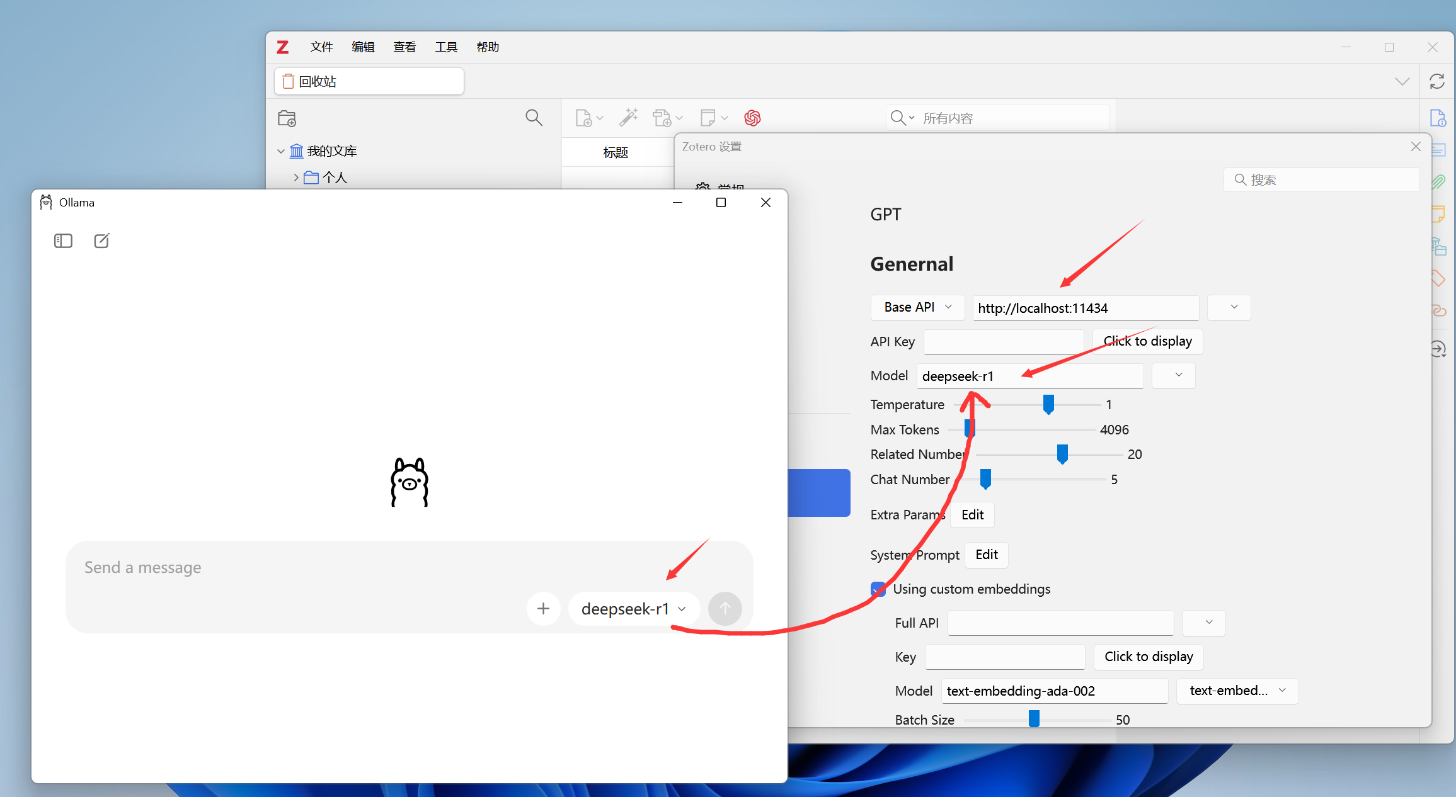The width and height of the screenshot is (1456, 797).
Task: Uncheck Using custom embeddings checkbox
Action: point(878,589)
